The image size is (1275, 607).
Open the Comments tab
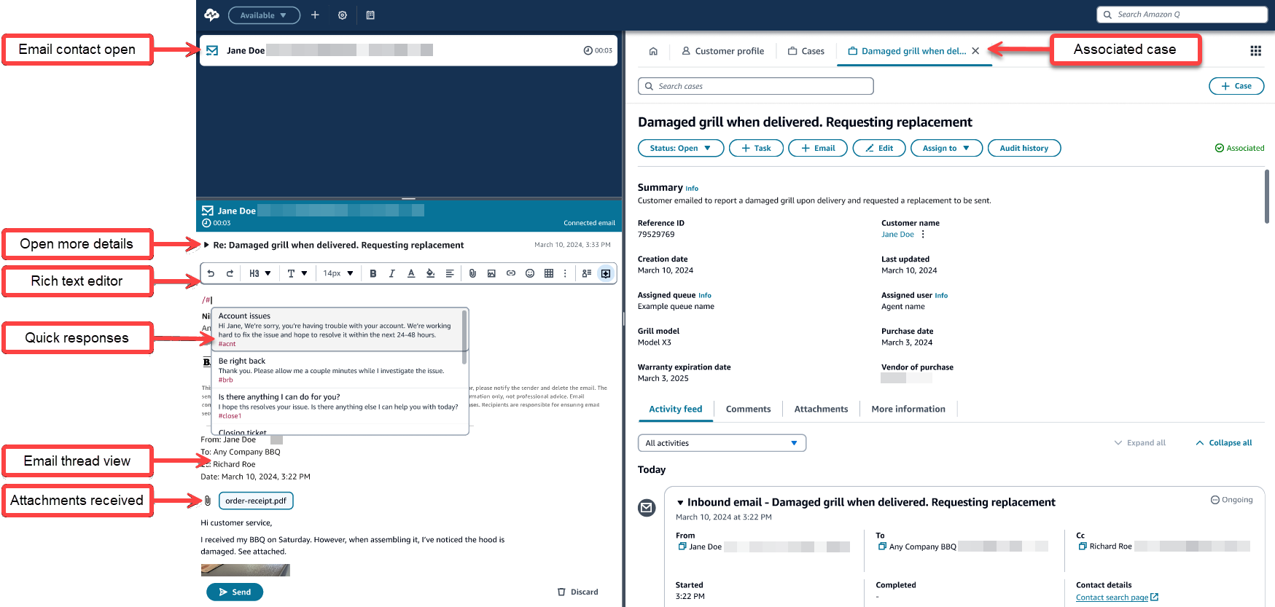coord(748,409)
